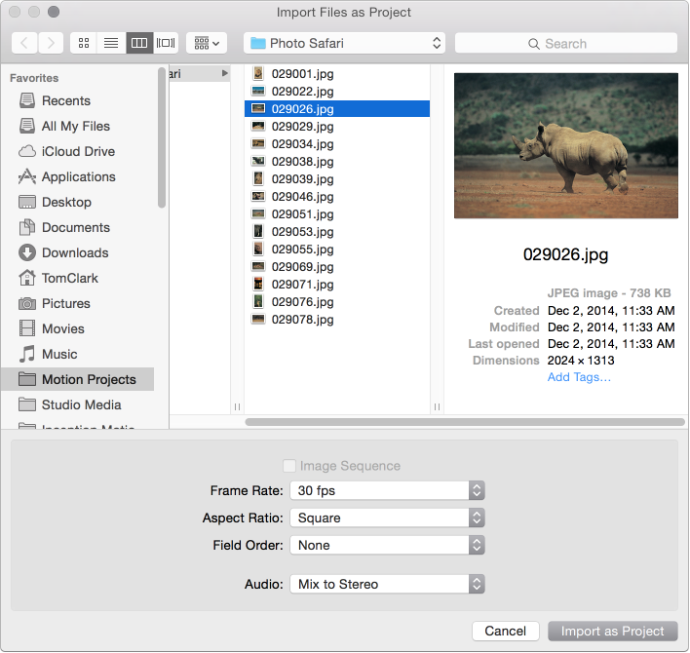Select file 029029.jpg
Image resolution: width=690 pixels, height=653 pixels.
[x=337, y=127]
